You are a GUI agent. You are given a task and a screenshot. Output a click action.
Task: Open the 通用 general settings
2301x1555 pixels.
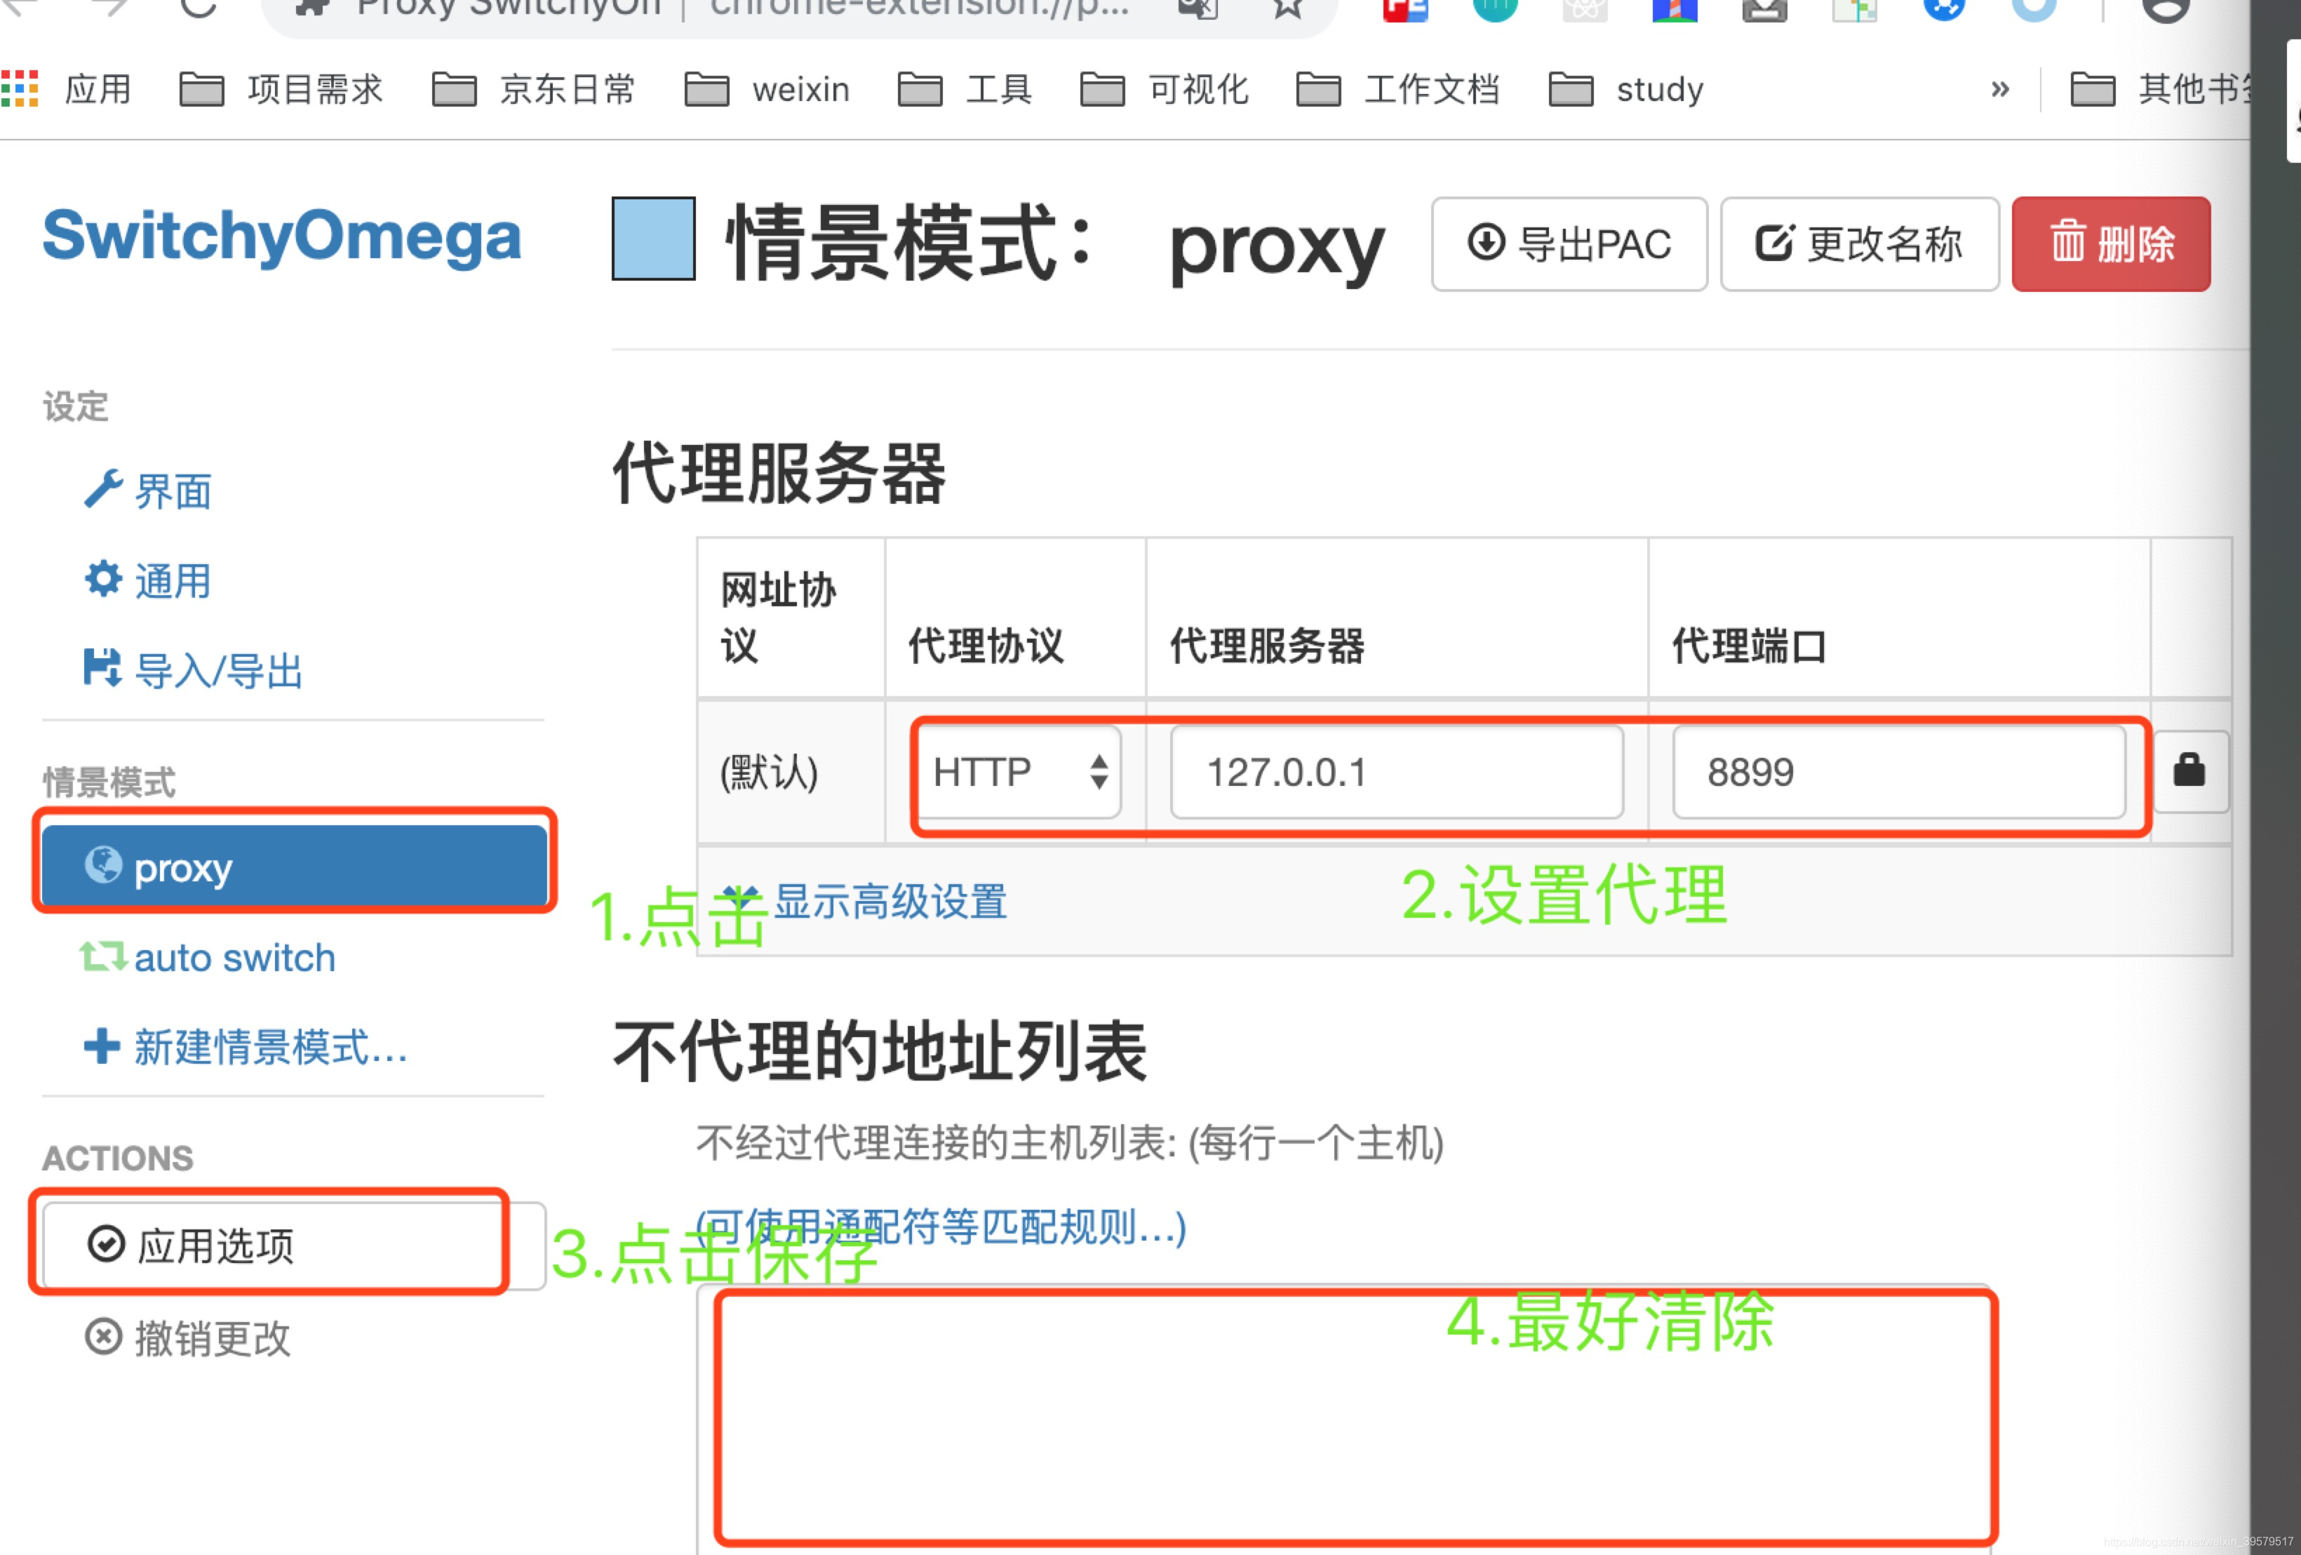(149, 580)
